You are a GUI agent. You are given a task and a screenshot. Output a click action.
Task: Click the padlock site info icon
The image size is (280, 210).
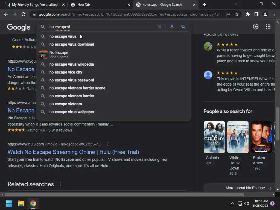click(x=34, y=14)
